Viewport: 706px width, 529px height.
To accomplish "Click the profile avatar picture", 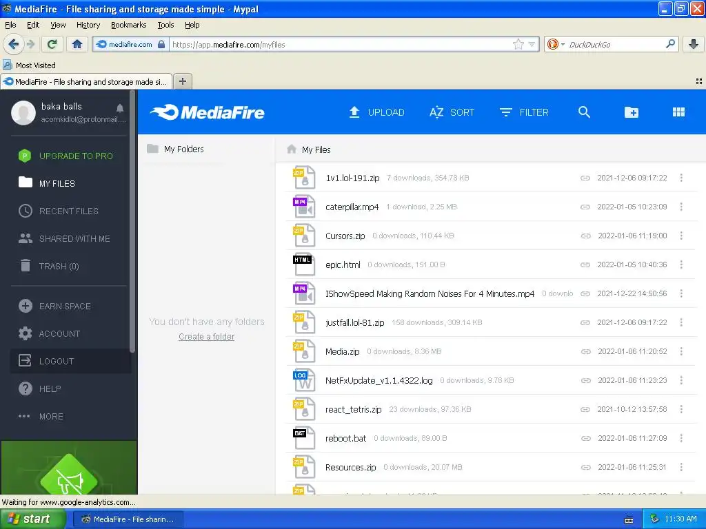I will 23,112.
